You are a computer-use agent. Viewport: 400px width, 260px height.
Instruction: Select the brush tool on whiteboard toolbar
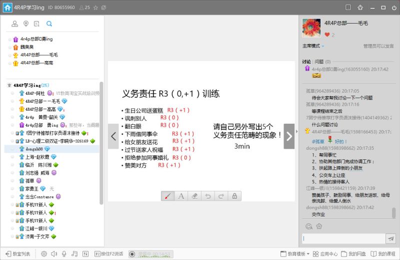[x=168, y=196]
